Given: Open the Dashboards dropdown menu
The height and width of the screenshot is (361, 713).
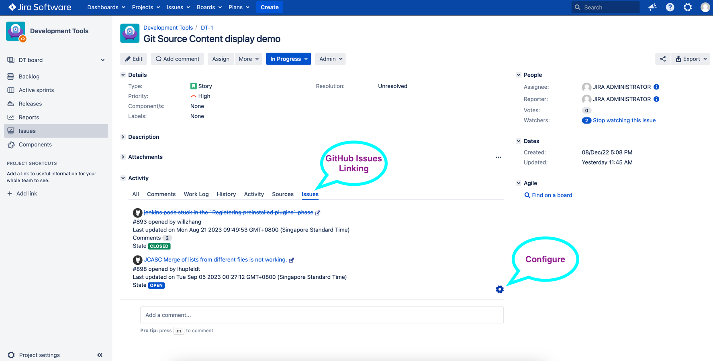Looking at the screenshot, I should tap(106, 7).
